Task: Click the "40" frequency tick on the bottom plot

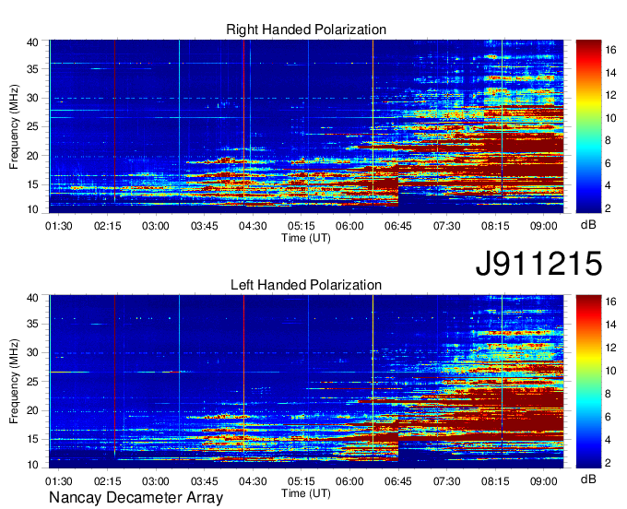Action: click(33, 298)
